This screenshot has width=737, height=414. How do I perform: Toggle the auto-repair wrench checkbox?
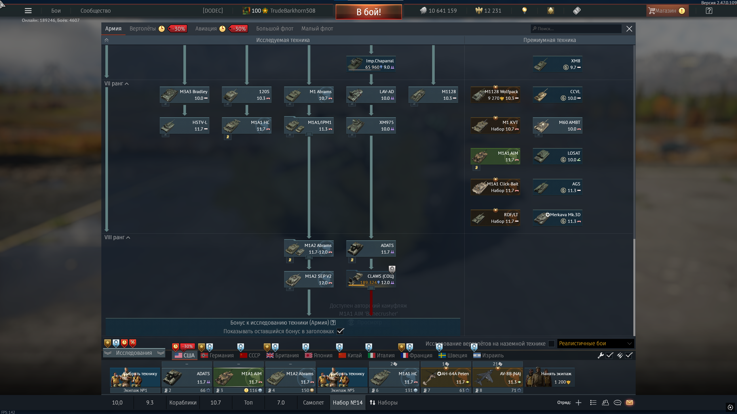(609, 355)
